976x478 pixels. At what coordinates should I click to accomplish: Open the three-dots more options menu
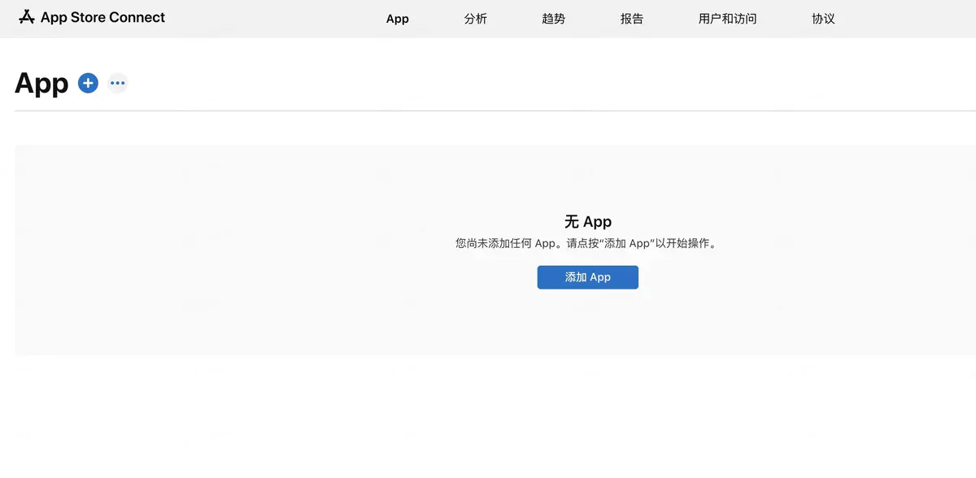pos(118,83)
